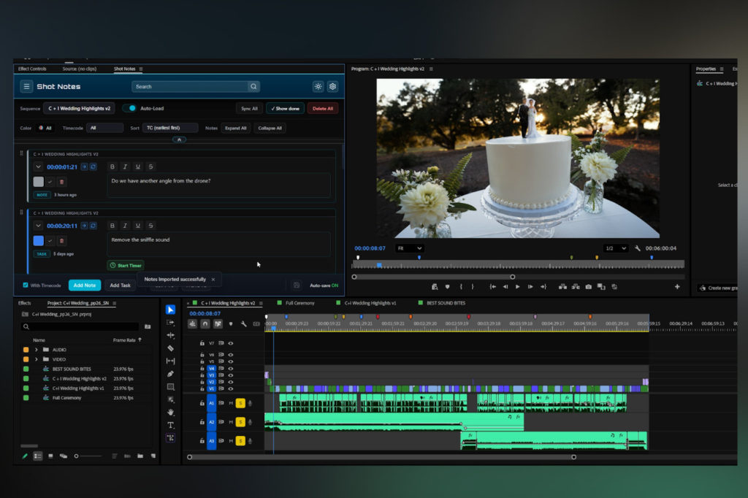Open the 1/2 playback resolution dropdown
This screenshot has width=748, height=498.
(x=615, y=248)
